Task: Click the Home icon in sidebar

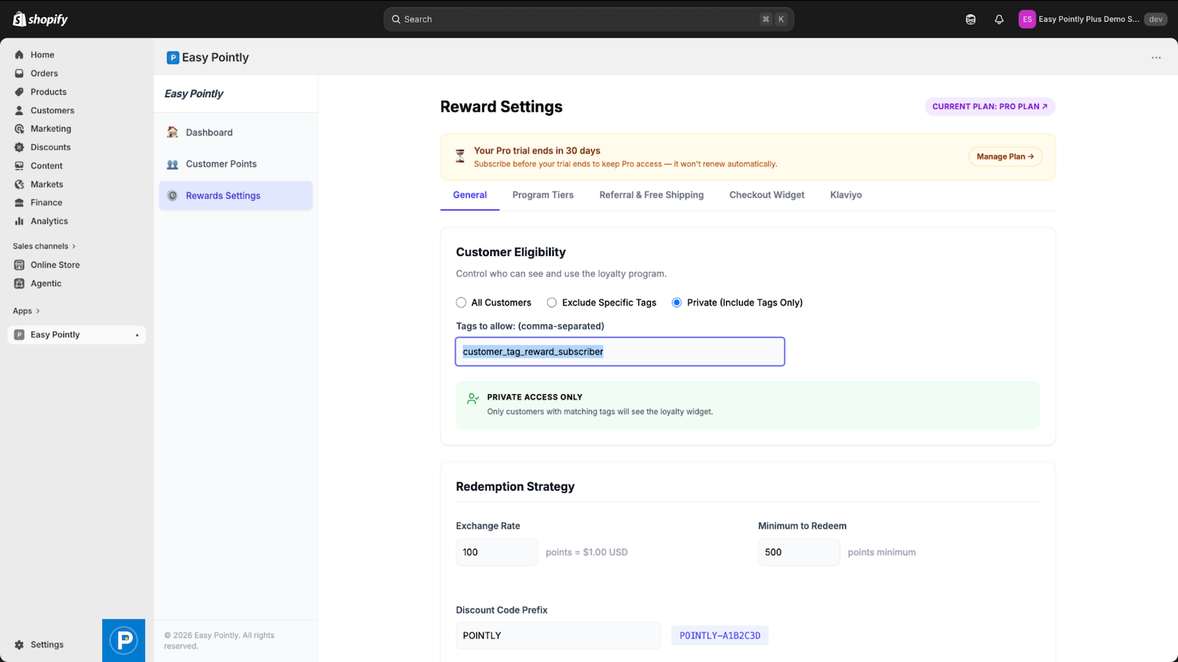Action: coord(19,54)
